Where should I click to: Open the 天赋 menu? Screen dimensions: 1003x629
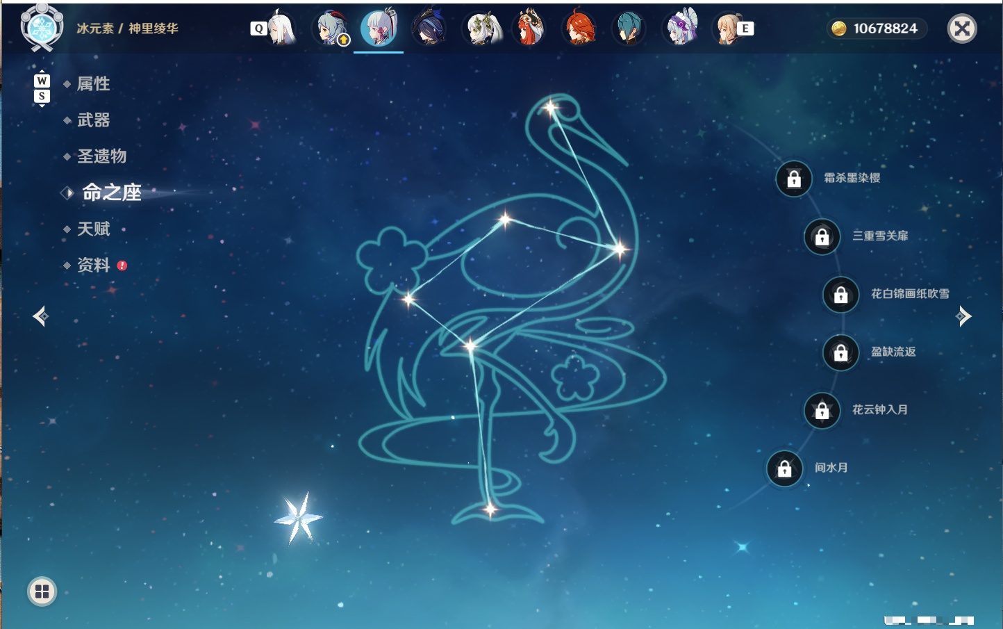(x=93, y=229)
